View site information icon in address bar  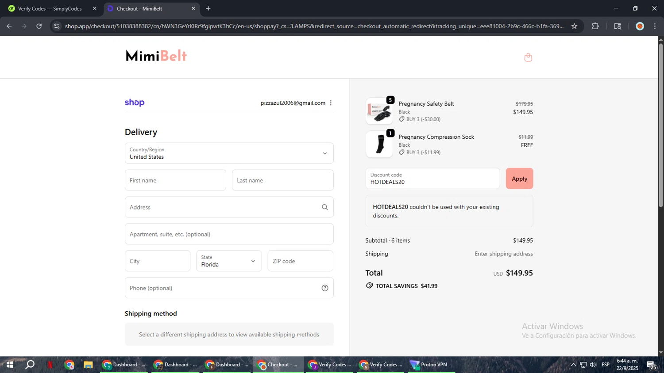pos(57,26)
